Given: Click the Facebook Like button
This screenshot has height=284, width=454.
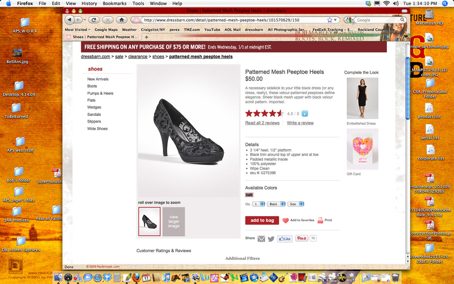Looking at the screenshot, I should click(285, 239).
